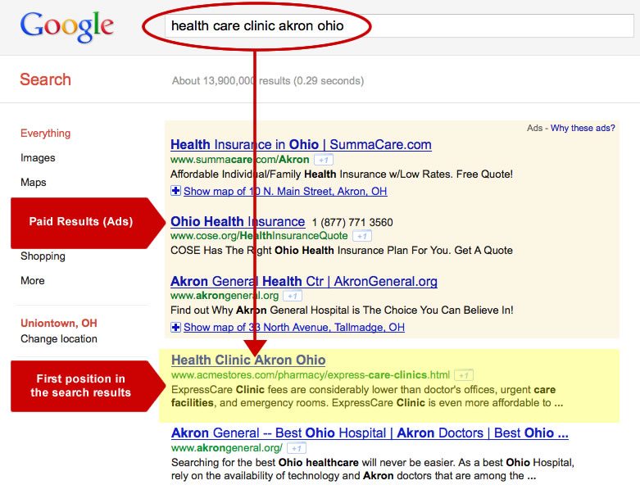640x494 pixels.
Task: Click the Google logo
Action: point(67,26)
